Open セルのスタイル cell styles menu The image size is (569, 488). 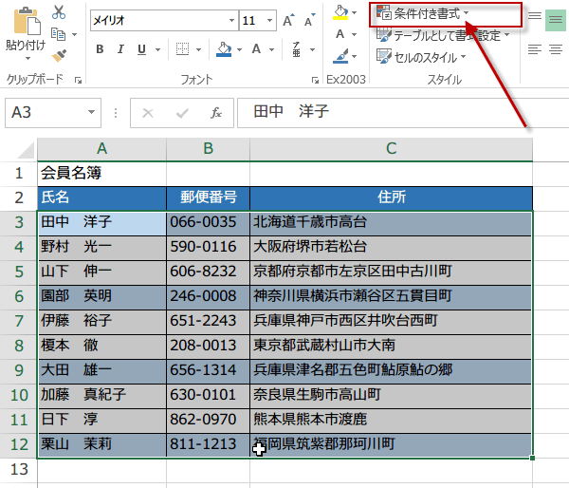tap(429, 57)
